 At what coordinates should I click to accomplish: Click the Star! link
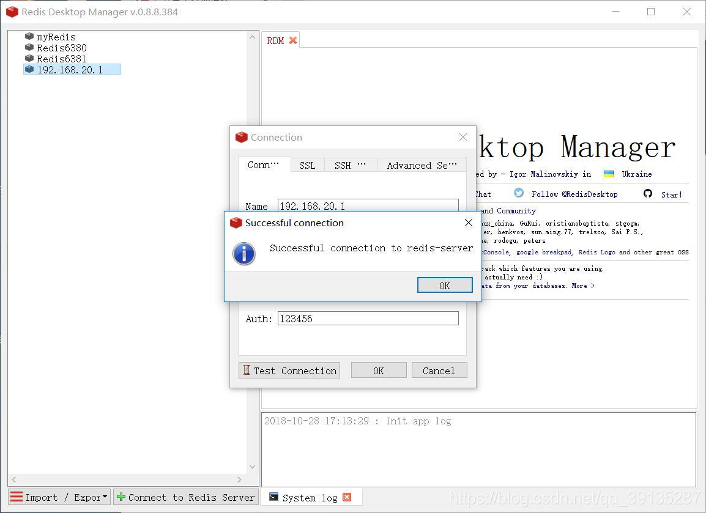tap(671, 194)
